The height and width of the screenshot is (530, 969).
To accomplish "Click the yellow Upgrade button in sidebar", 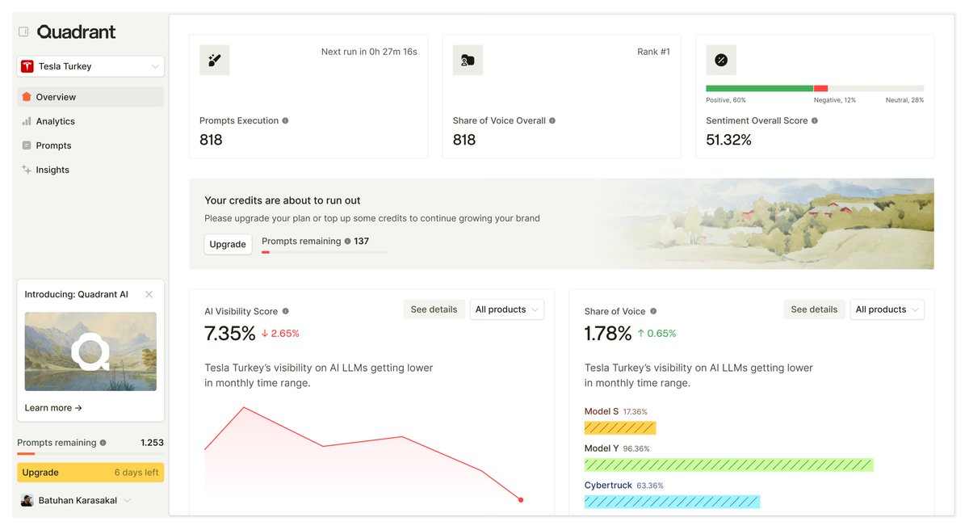I will click(x=90, y=473).
